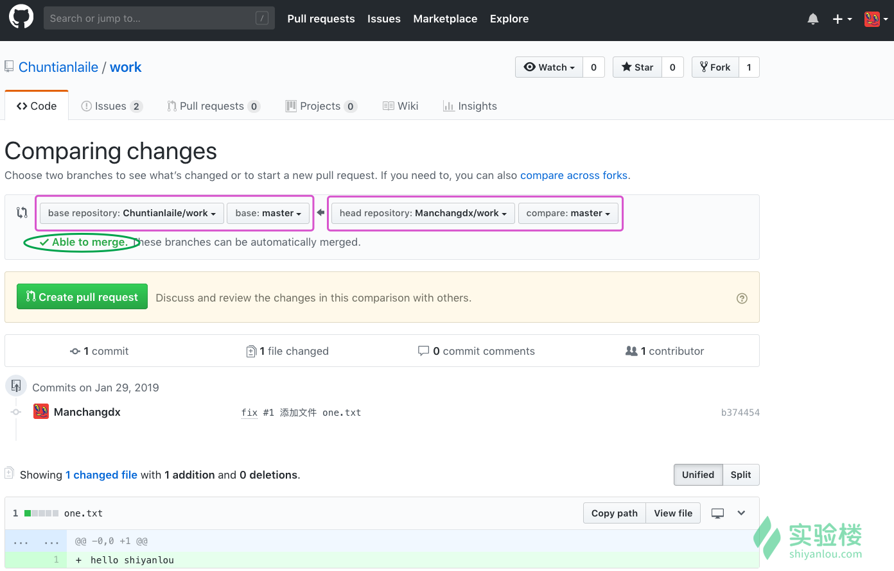Open the notifications bell
894x571 pixels.
tap(813, 19)
